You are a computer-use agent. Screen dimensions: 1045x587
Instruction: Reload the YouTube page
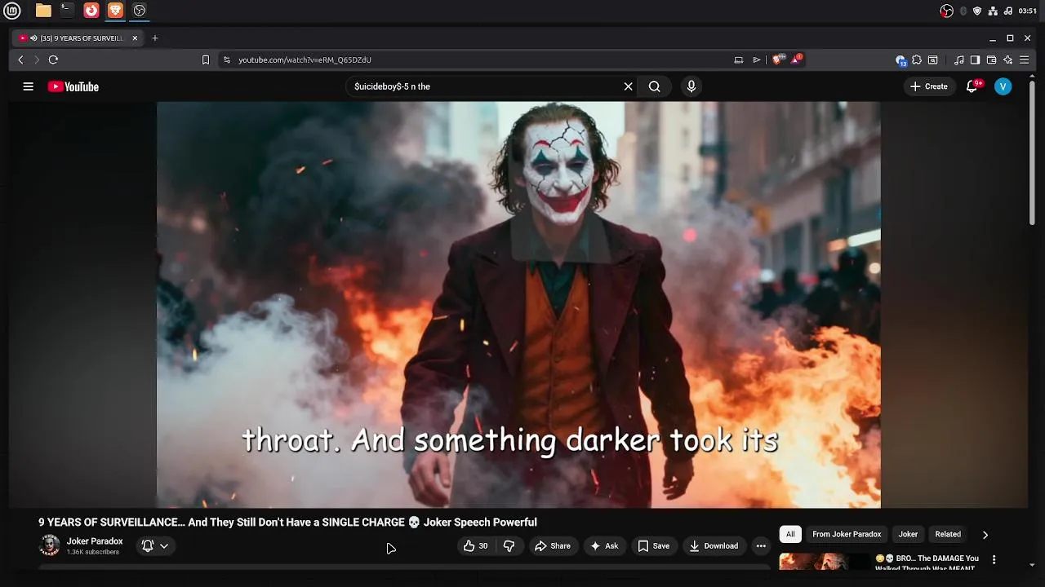(x=53, y=60)
